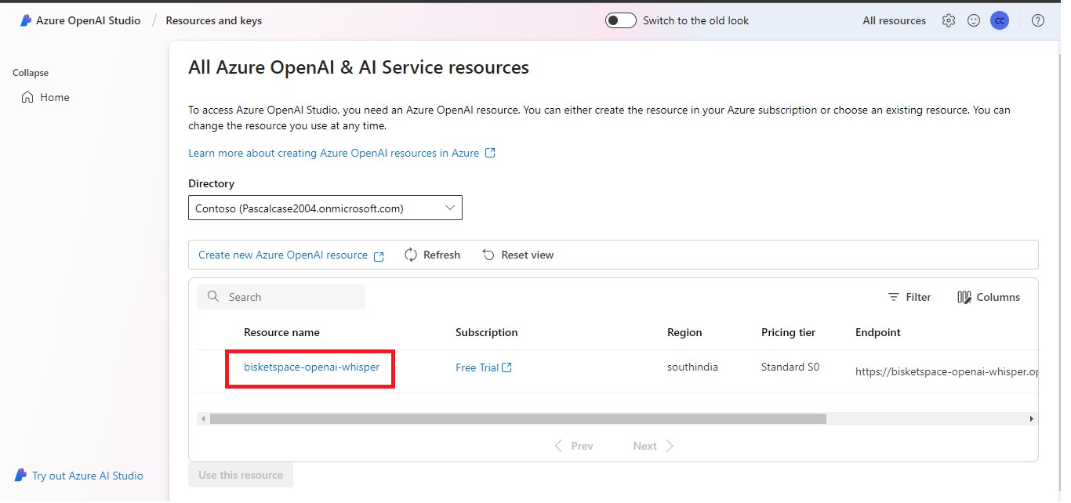Click the Refresh icon in toolbar

pyautogui.click(x=411, y=255)
